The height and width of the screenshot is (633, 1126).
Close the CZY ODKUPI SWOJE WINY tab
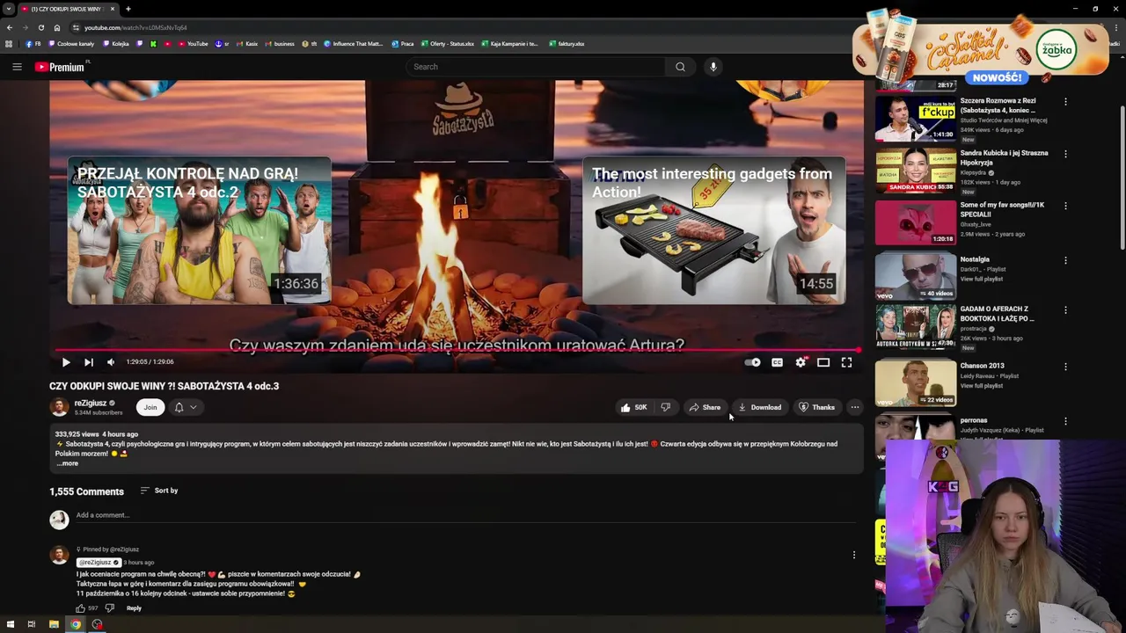tap(113, 9)
